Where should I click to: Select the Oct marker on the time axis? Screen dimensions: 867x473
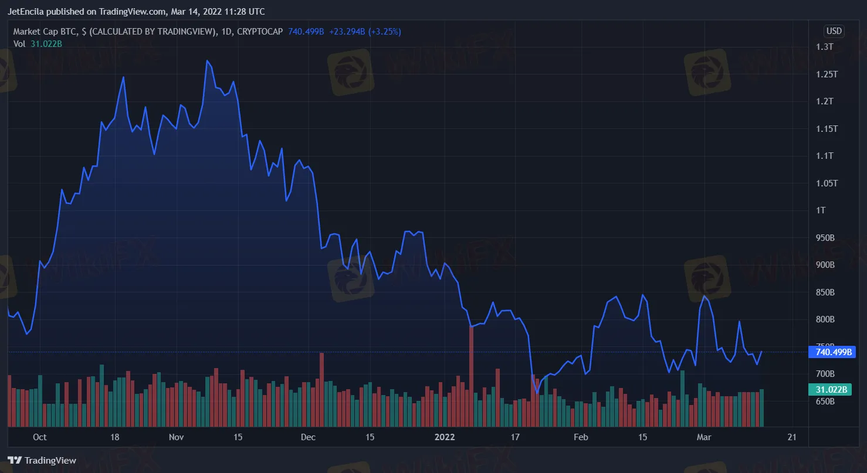[39, 437]
